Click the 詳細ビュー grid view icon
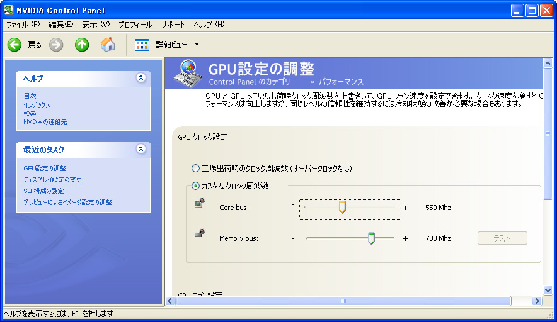The height and width of the screenshot is (322, 557). (x=142, y=45)
